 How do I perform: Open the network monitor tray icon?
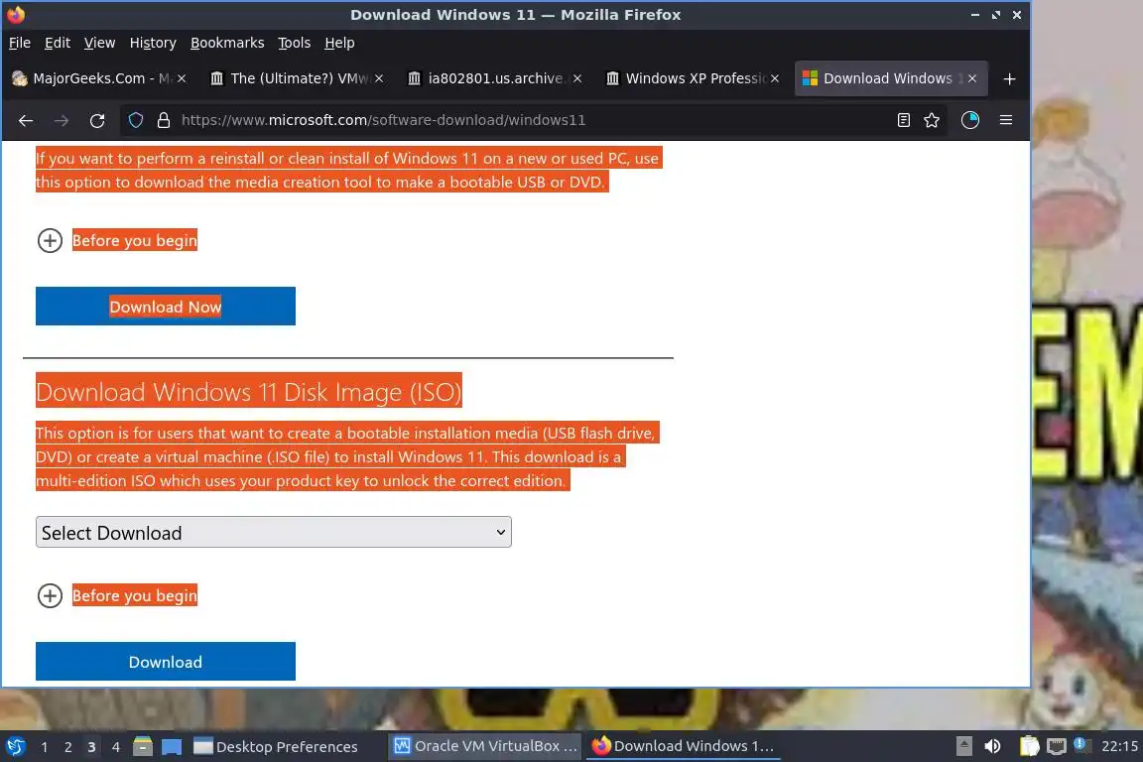click(1057, 746)
